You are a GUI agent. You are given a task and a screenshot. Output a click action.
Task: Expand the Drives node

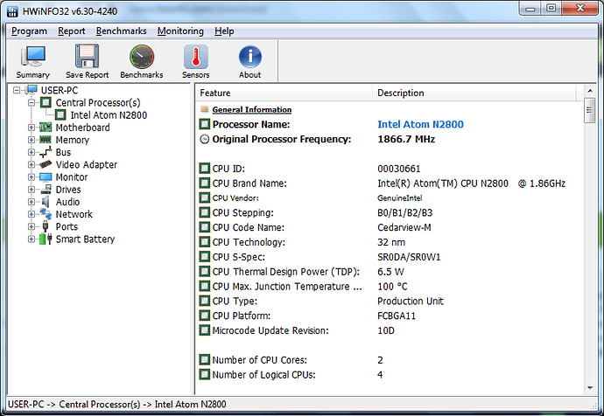click(x=32, y=189)
